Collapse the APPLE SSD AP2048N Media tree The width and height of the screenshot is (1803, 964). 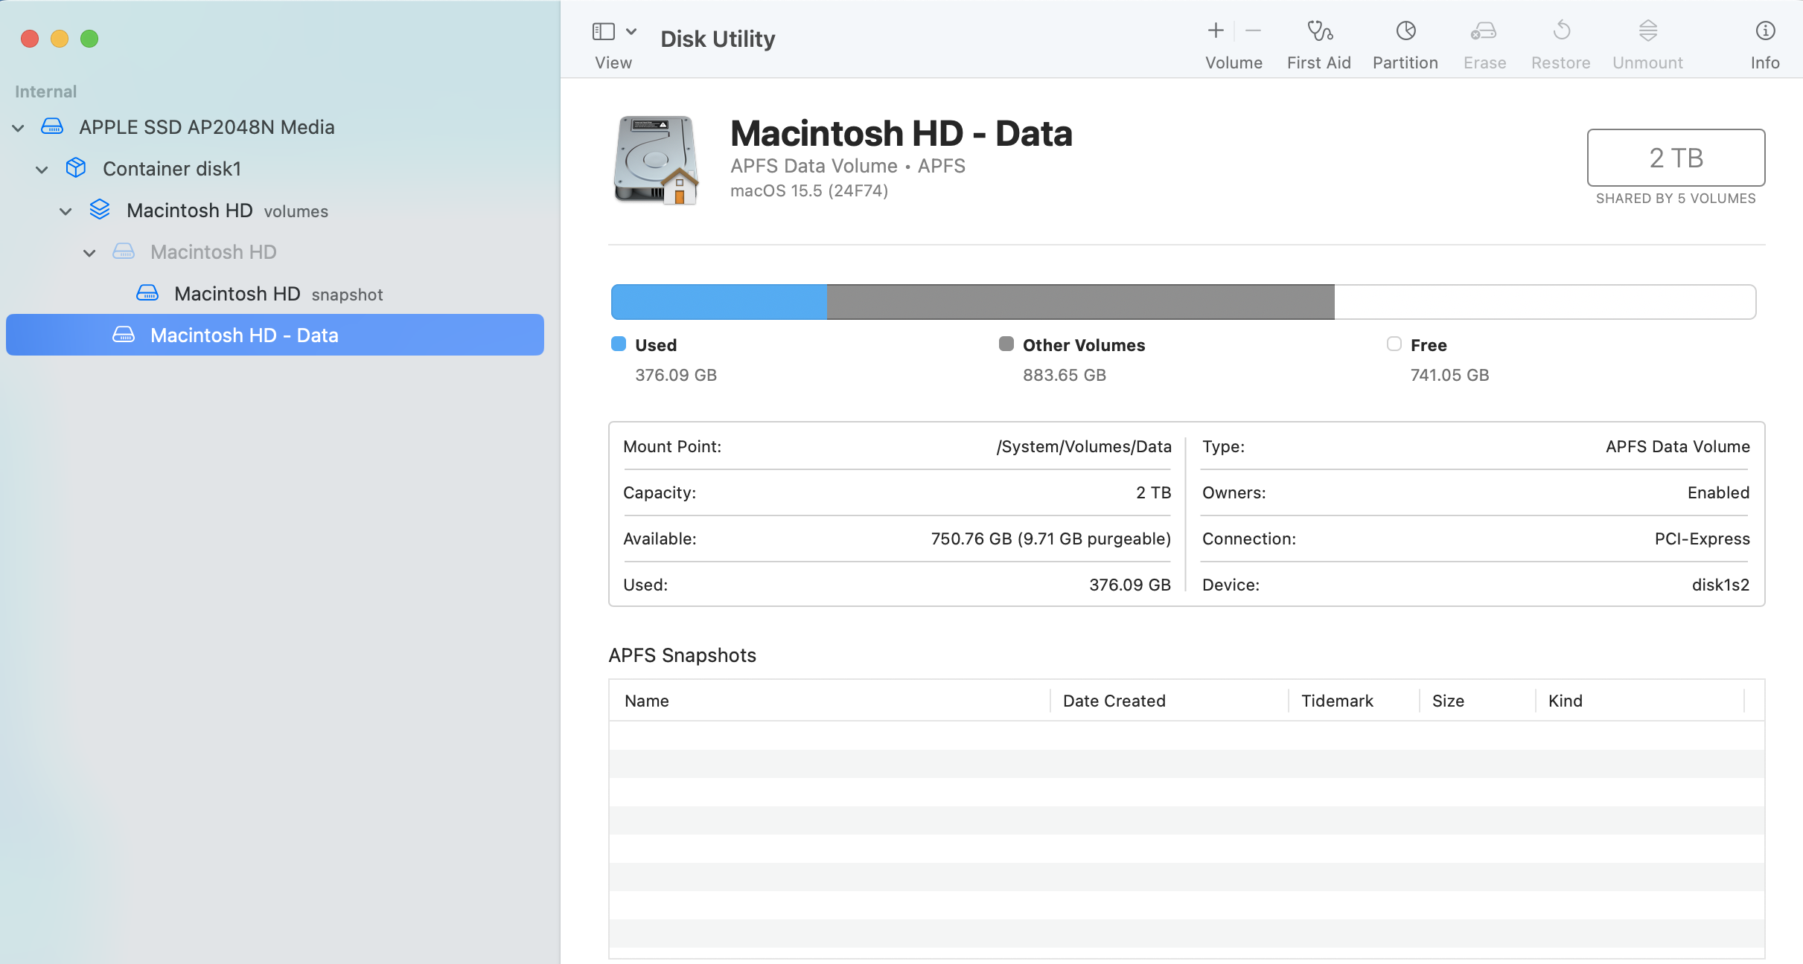19,128
